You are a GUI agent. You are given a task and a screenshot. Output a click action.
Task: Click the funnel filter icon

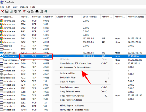click(20, 11)
